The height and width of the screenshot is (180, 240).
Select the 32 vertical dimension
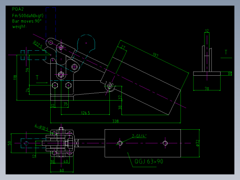click(120, 97)
